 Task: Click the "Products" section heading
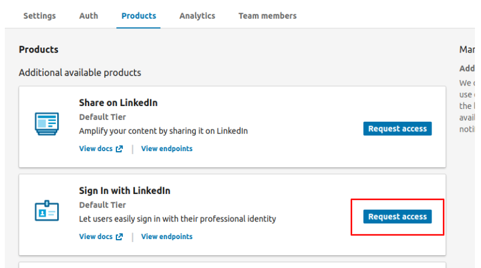pos(39,49)
